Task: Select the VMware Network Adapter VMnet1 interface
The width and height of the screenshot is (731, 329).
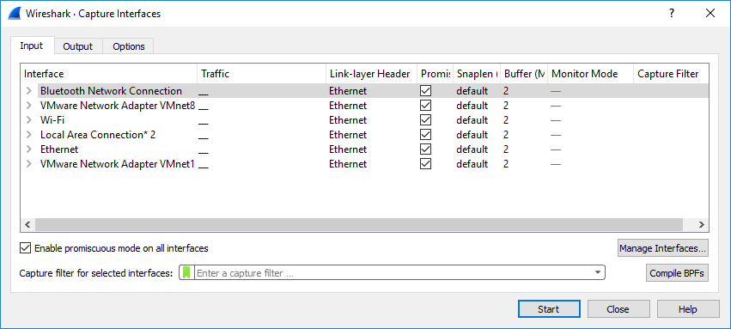Action: tap(117, 164)
